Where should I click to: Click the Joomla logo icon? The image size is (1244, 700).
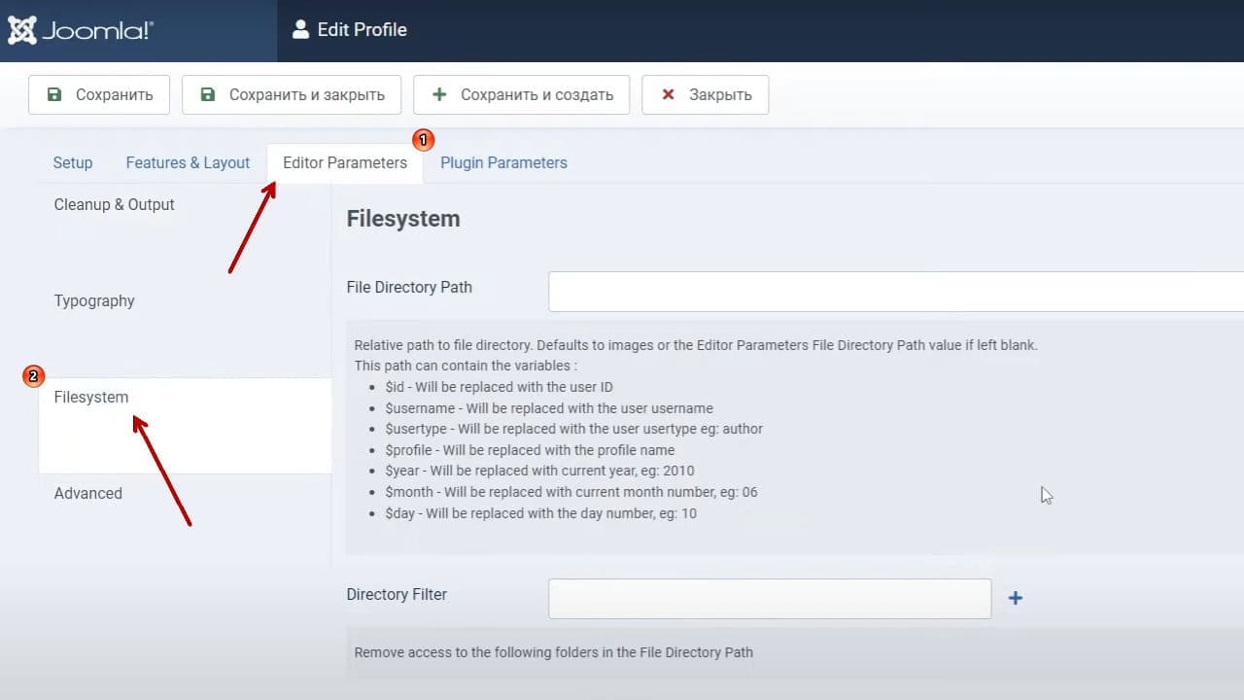(22, 30)
